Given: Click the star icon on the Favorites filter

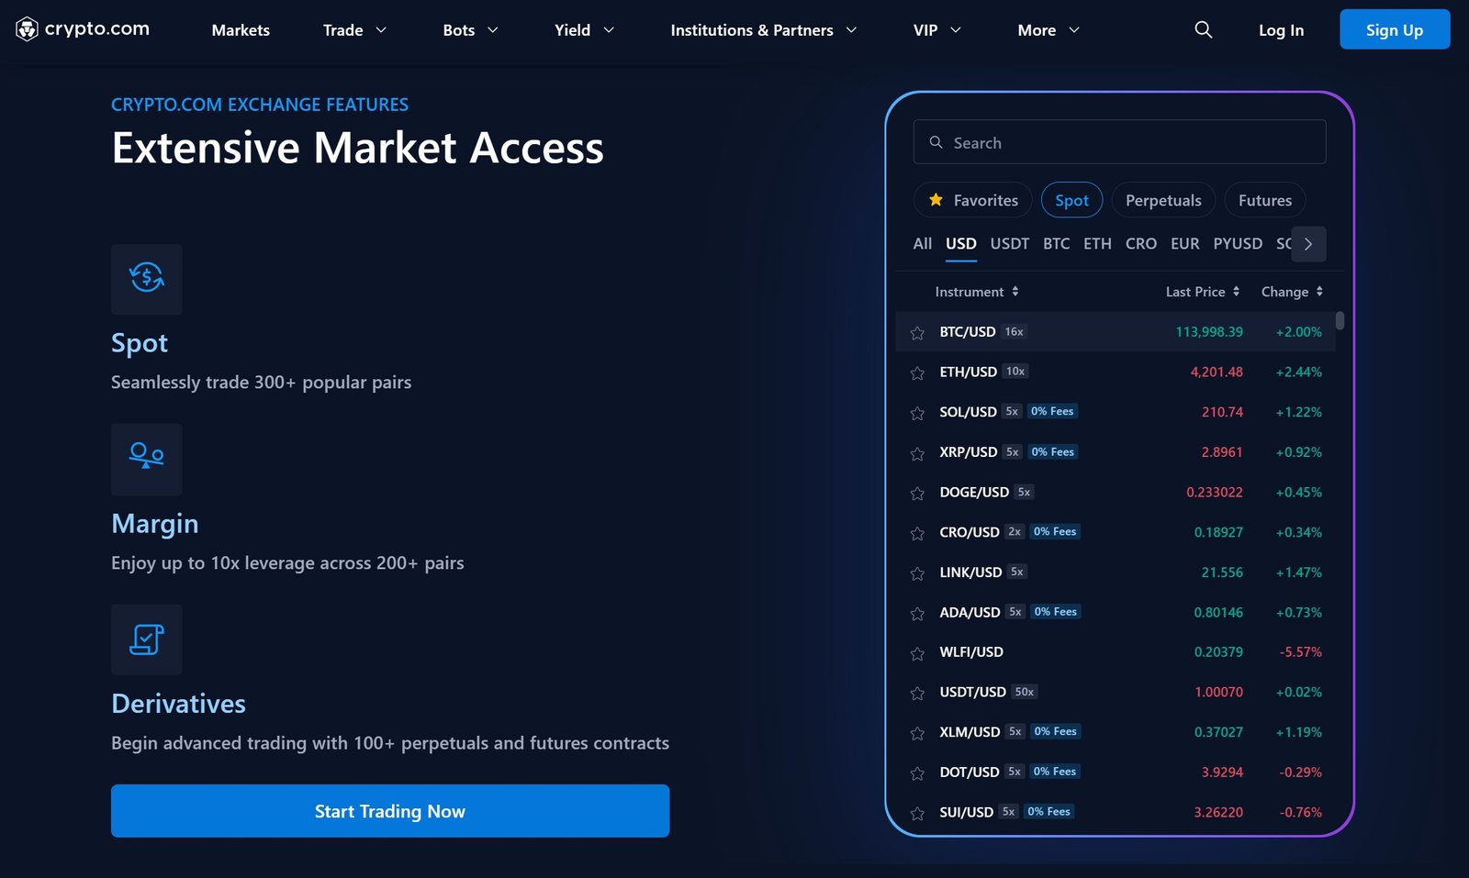Looking at the screenshot, I should 936,199.
